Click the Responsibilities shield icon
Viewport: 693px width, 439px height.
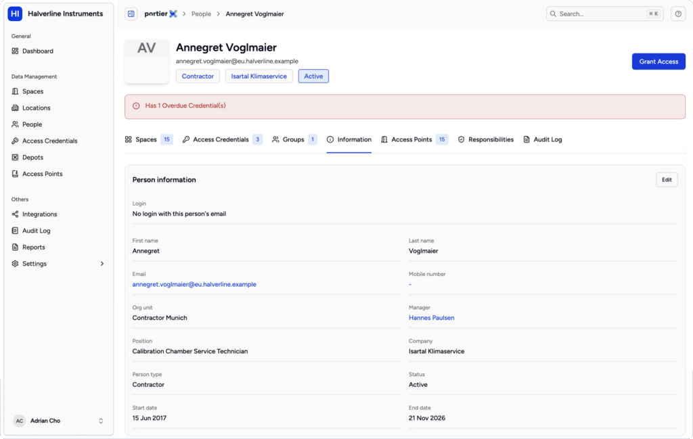461,139
